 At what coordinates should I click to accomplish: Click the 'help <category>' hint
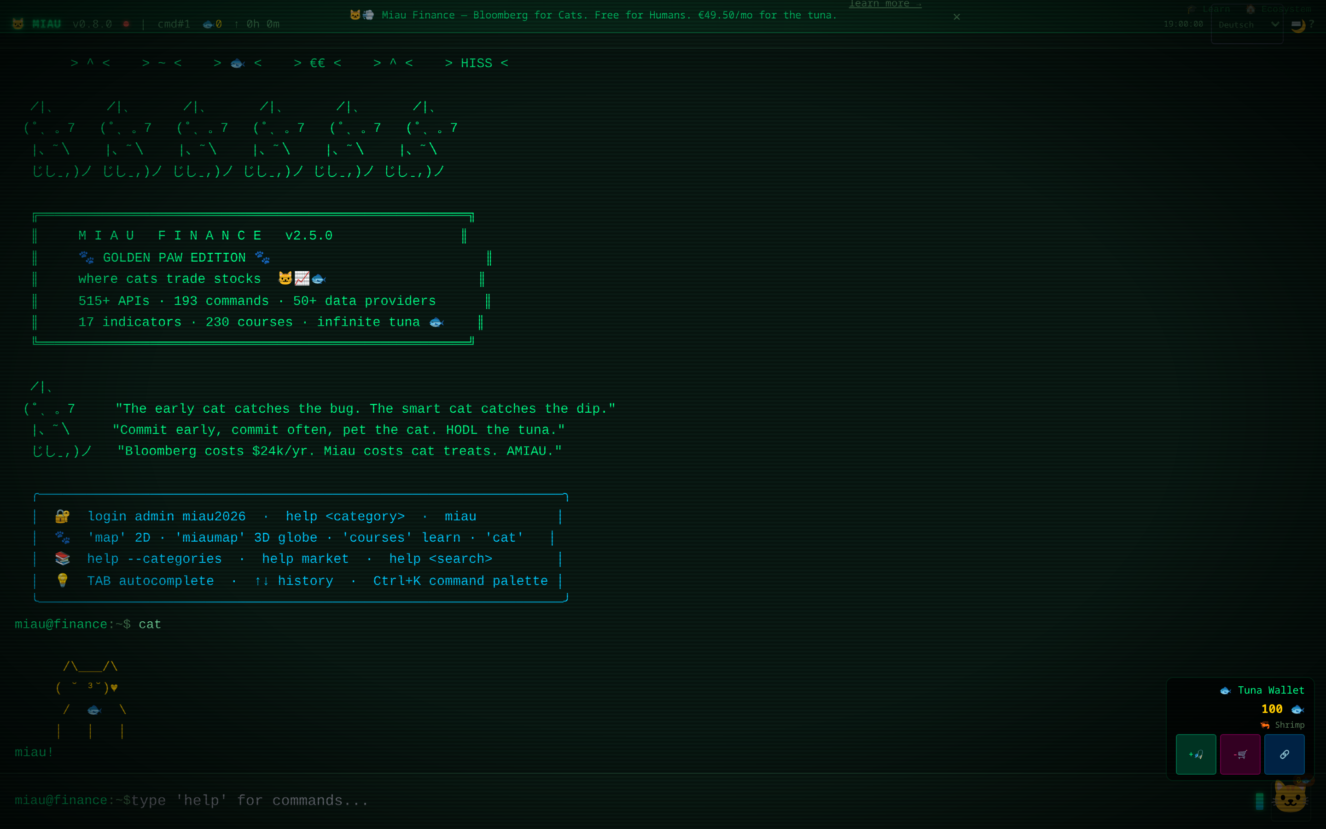pos(345,516)
